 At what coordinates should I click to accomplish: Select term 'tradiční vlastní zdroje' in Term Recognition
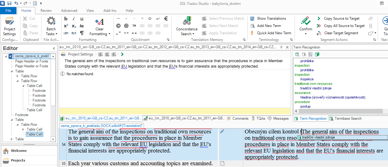[x=316, y=88]
